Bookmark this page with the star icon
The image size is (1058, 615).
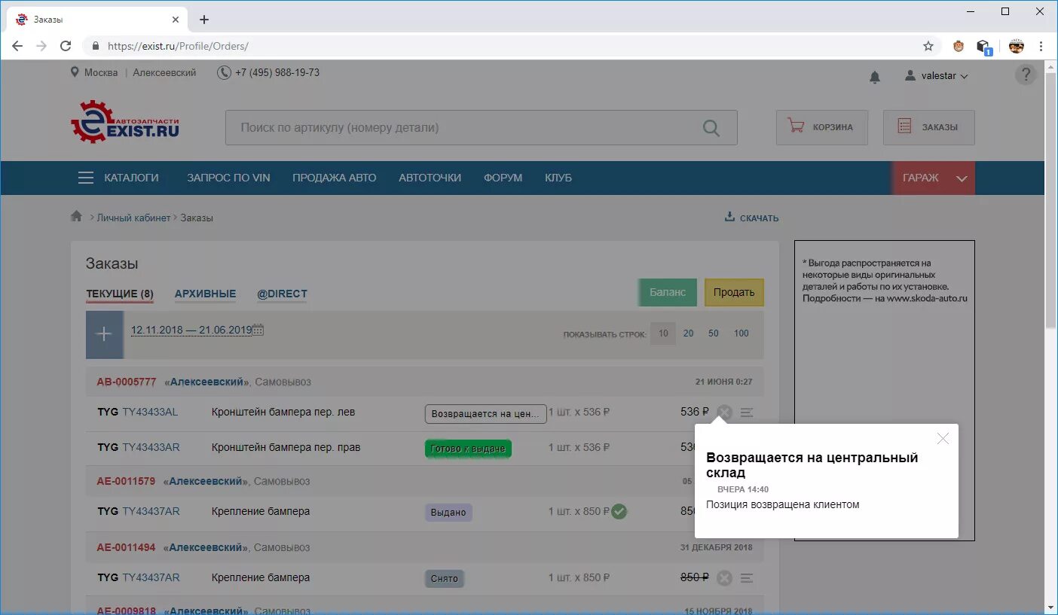(x=928, y=46)
